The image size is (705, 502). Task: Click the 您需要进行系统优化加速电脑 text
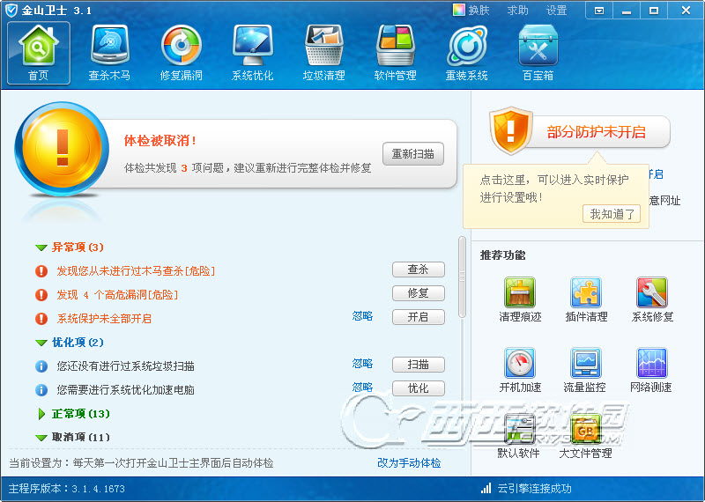[x=125, y=390]
